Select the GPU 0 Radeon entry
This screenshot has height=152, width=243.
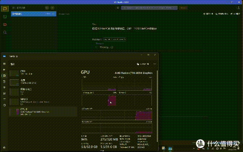tap(43, 111)
